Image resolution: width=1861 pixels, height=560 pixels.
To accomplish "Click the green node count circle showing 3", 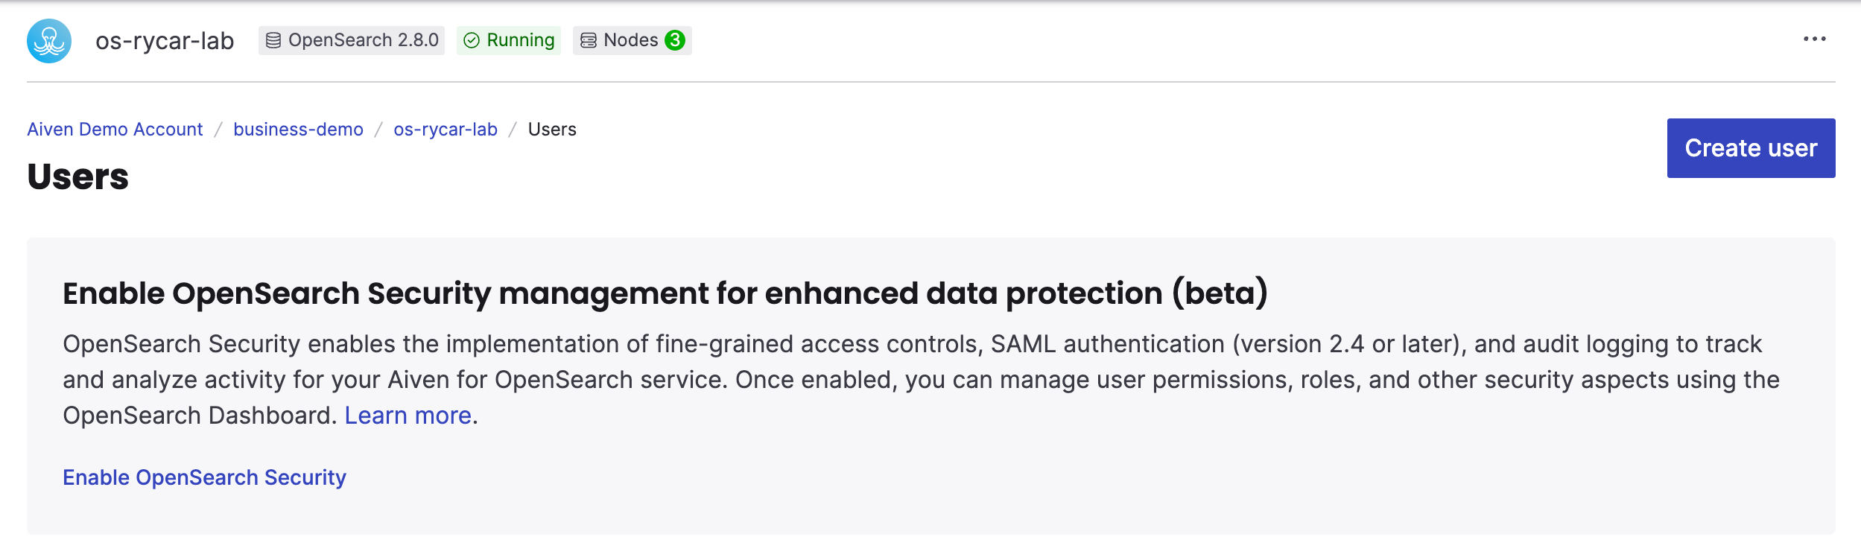I will pos(675,41).
